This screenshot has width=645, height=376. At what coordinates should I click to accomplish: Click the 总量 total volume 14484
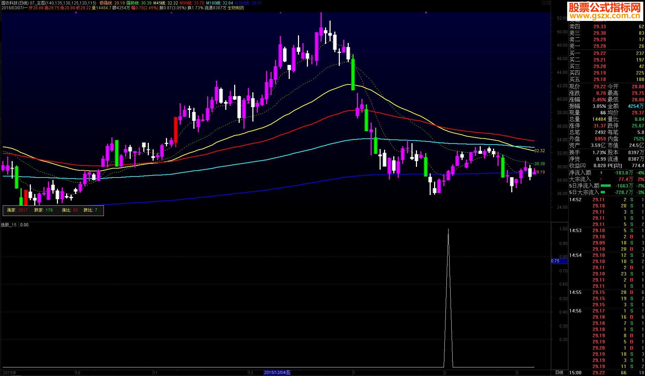[x=599, y=119]
